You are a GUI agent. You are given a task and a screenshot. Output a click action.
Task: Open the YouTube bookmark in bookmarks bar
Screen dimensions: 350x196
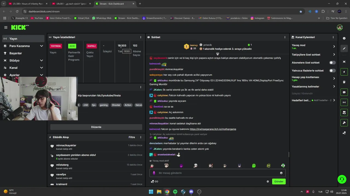point(37,18)
